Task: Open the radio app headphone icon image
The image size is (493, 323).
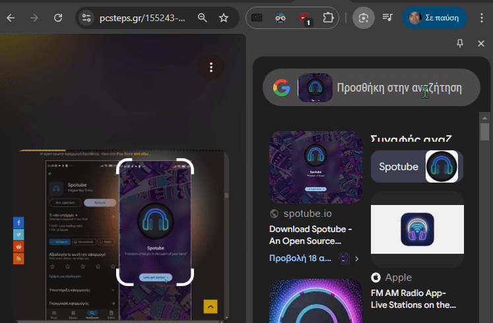Action: 417,229
